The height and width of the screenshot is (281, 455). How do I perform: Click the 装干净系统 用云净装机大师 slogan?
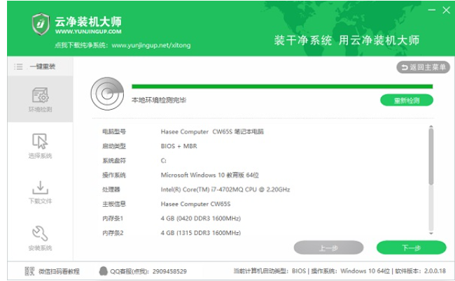pyautogui.click(x=346, y=41)
